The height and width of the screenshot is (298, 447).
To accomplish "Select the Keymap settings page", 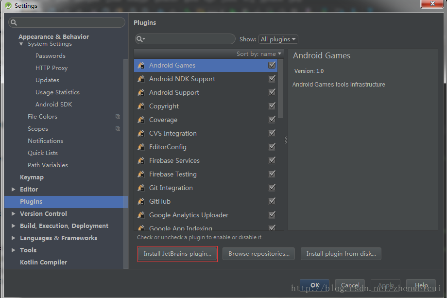I will [32, 177].
